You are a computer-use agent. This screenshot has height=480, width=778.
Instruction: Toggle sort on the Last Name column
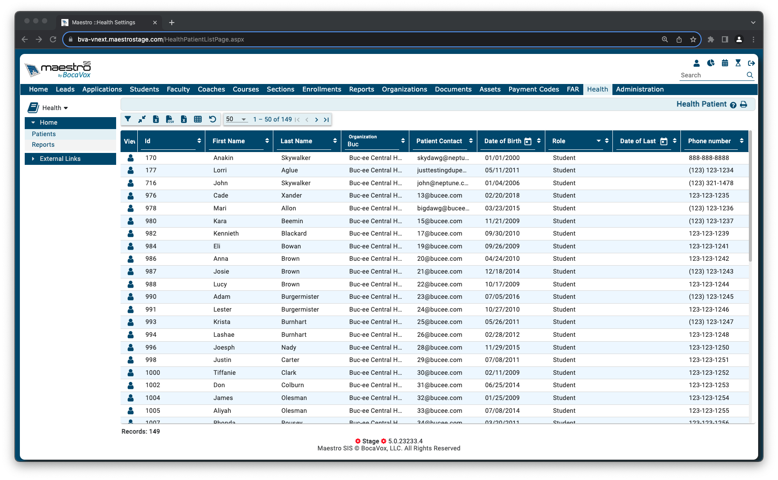[335, 141]
